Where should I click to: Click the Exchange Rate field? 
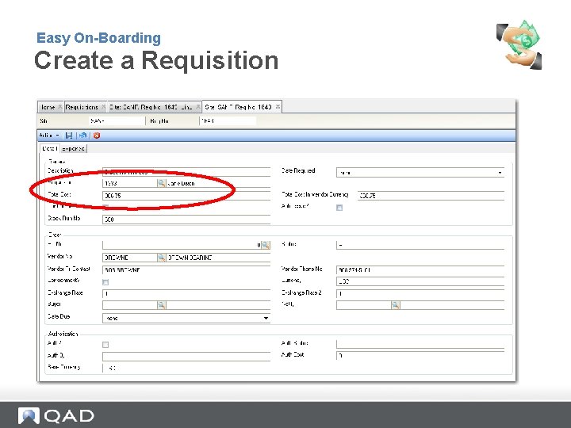[186, 293]
